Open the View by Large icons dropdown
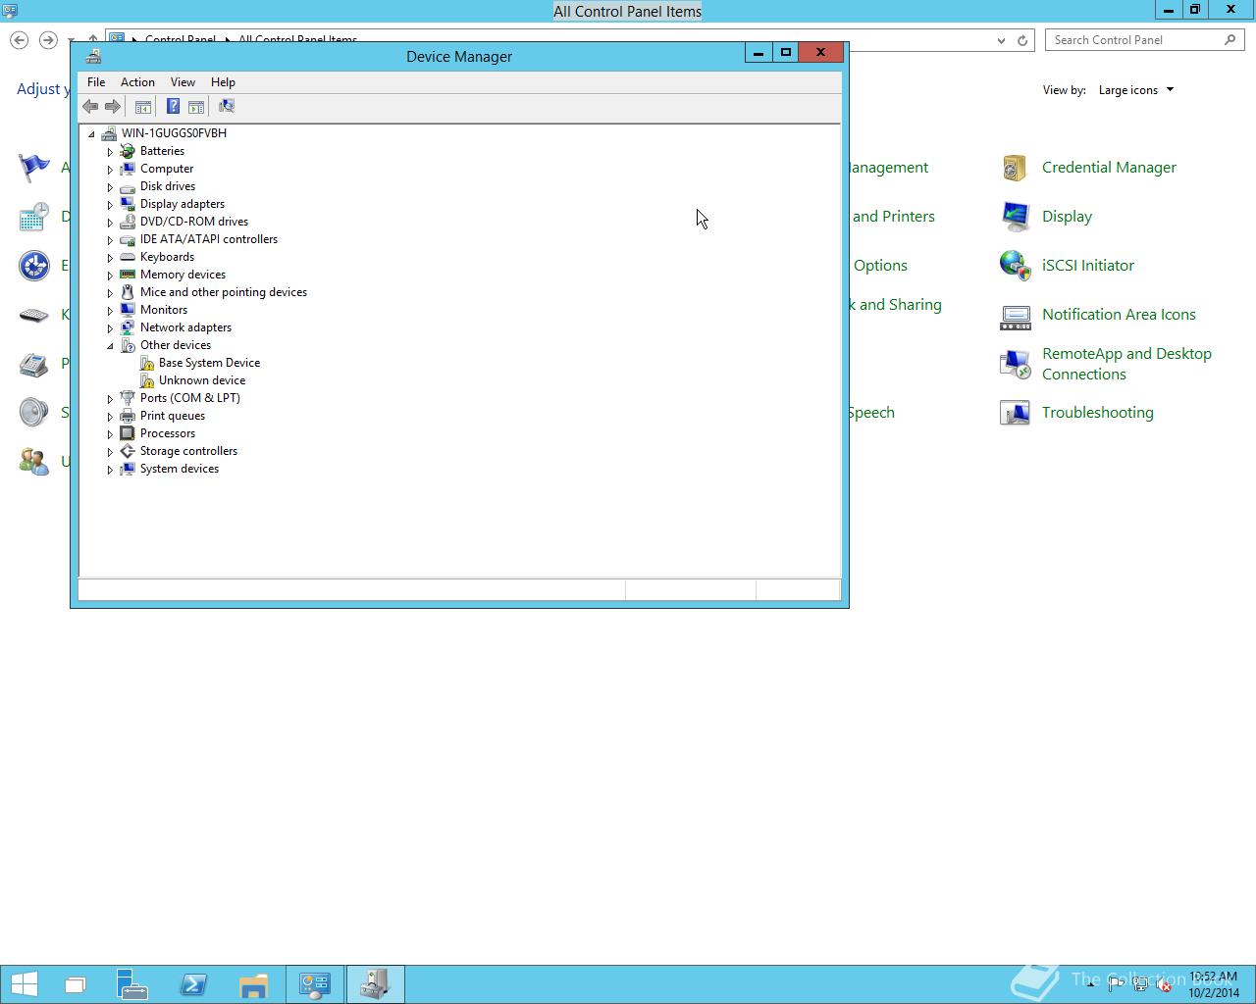The height and width of the screenshot is (1004, 1256). coord(1136,90)
